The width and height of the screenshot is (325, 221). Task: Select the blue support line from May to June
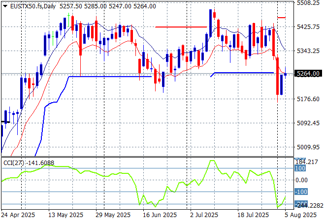(x=110, y=77)
